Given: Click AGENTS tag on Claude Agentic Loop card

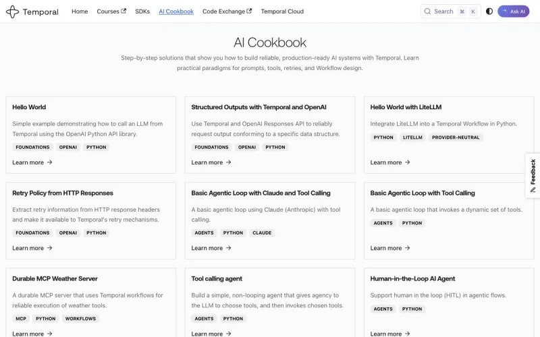Looking at the screenshot, I should tap(204, 233).
